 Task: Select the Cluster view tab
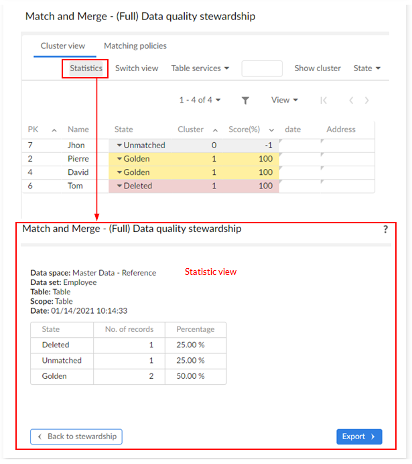tap(63, 46)
